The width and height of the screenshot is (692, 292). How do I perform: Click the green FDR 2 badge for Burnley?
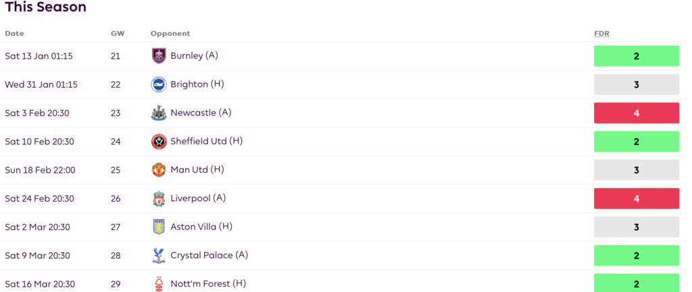pyautogui.click(x=636, y=56)
